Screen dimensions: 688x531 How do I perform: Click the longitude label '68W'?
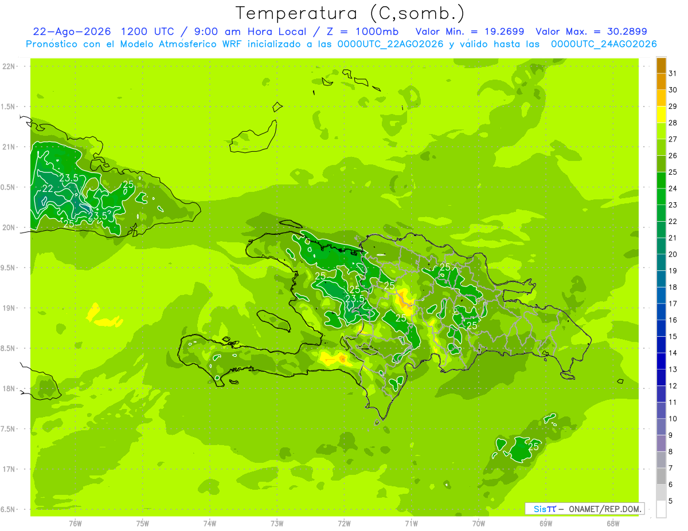pyautogui.click(x=613, y=524)
